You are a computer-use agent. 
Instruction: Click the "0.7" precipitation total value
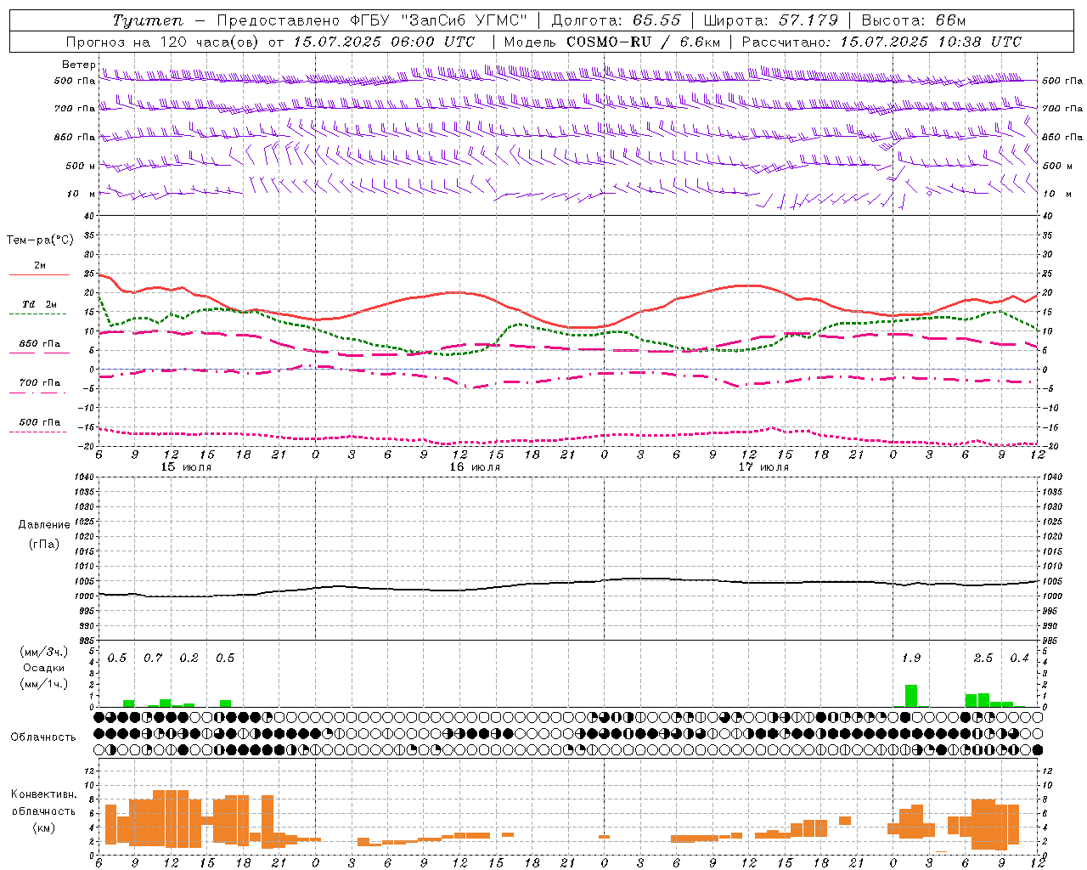(153, 658)
